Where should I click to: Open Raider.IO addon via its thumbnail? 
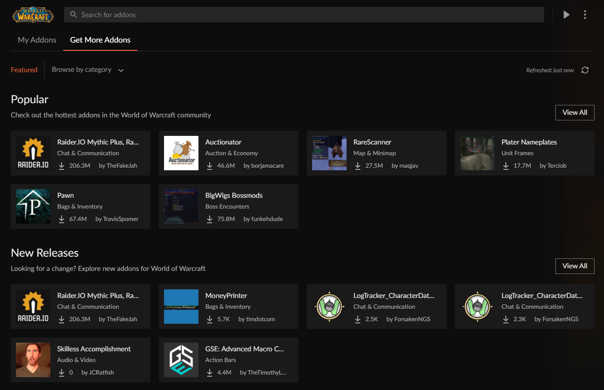pyautogui.click(x=33, y=153)
